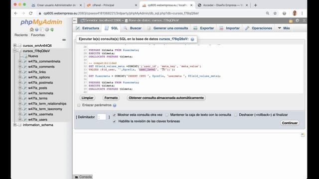
Task: Click the Limpiar button
Action: [x=87, y=98]
